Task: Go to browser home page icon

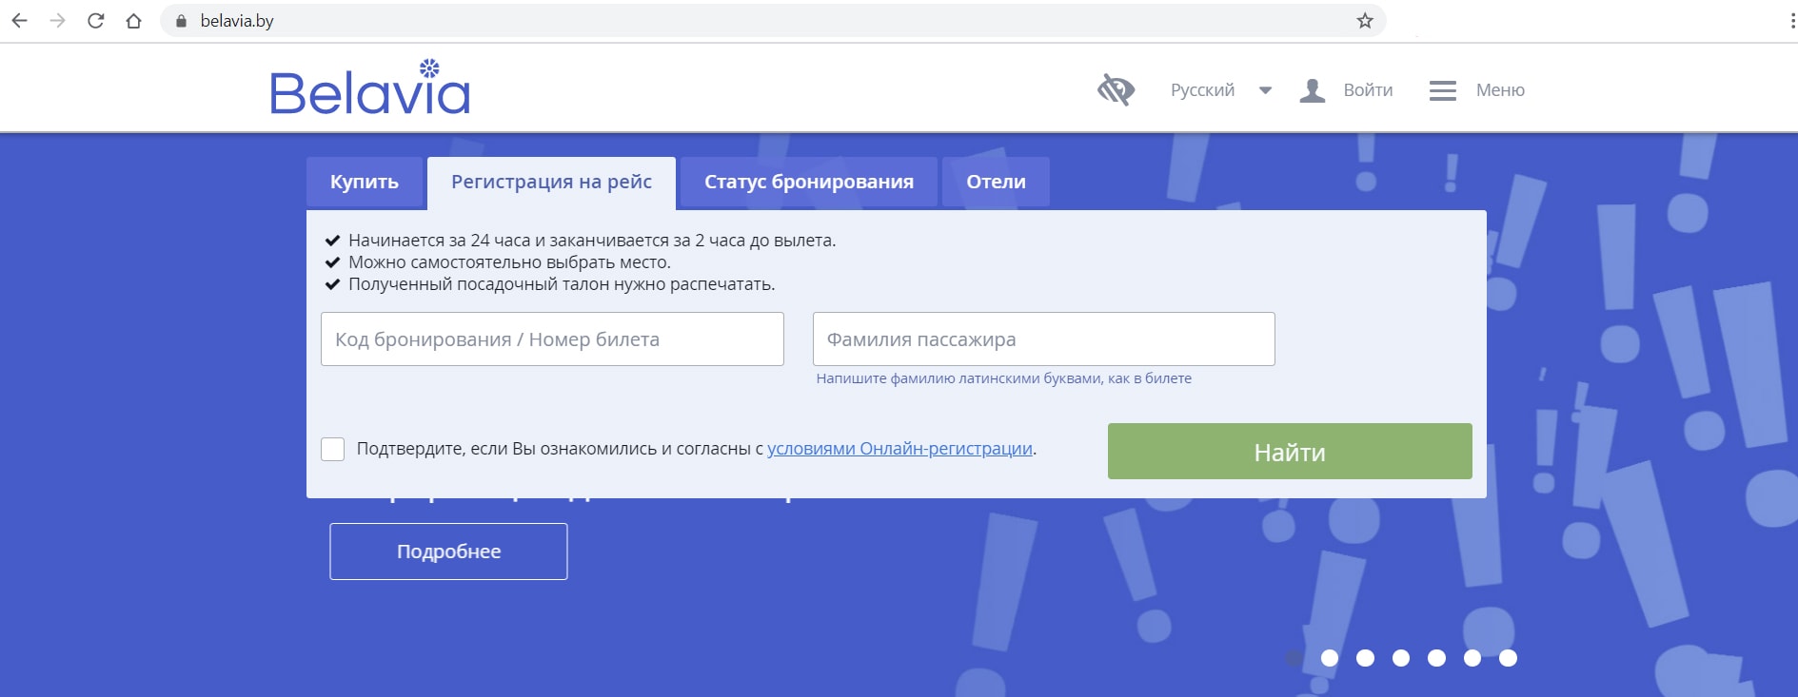Action: point(133,20)
